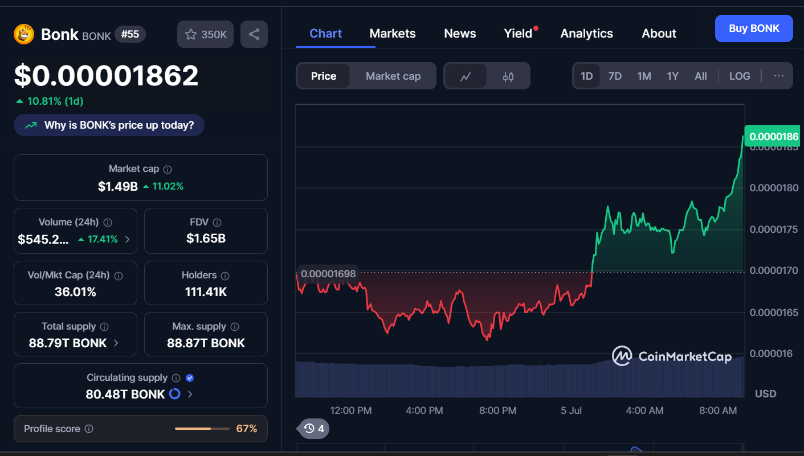
Task: Open the Chart tab
Action: [x=326, y=34]
